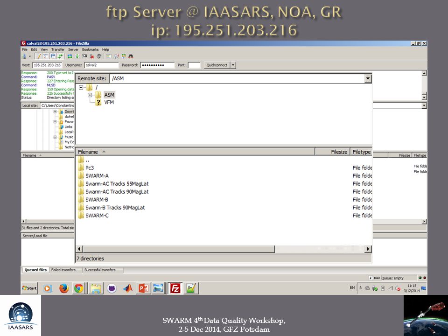Image resolution: width=448 pixels, height=336 pixels.
Task: Show hidden system tray icons
Action: point(361,288)
